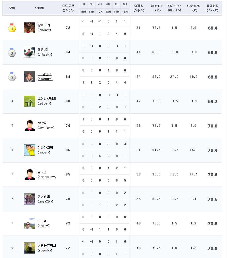
Task: Click the 스트로크 성적(A) column header
Action: (68, 8)
